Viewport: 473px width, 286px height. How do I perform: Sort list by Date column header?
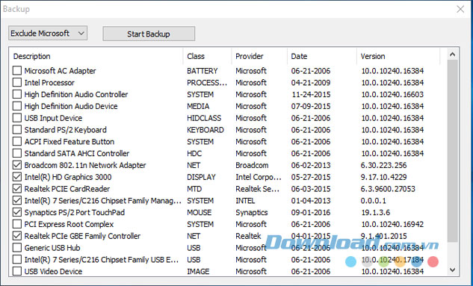click(x=322, y=56)
